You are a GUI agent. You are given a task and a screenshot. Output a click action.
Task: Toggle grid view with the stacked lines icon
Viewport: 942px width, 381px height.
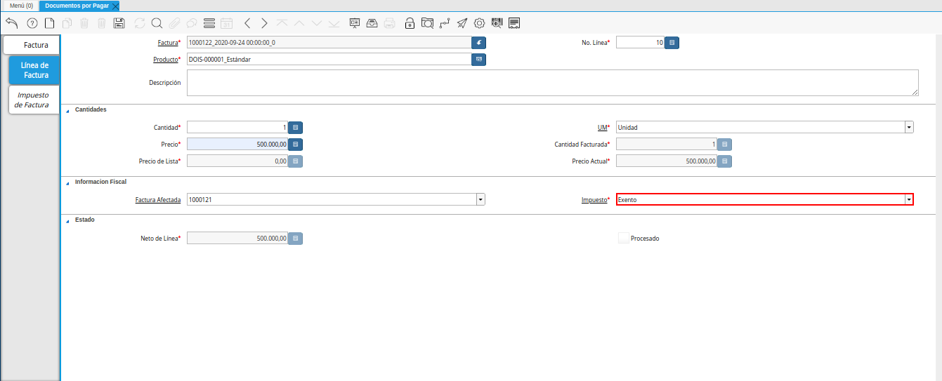(209, 23)
